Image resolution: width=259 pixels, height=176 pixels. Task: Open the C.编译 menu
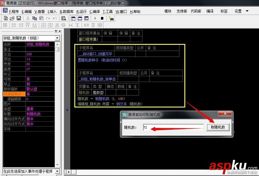click(x=95, y=12)
